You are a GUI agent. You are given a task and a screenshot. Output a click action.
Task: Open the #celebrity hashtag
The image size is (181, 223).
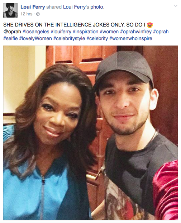coord(97,38)
